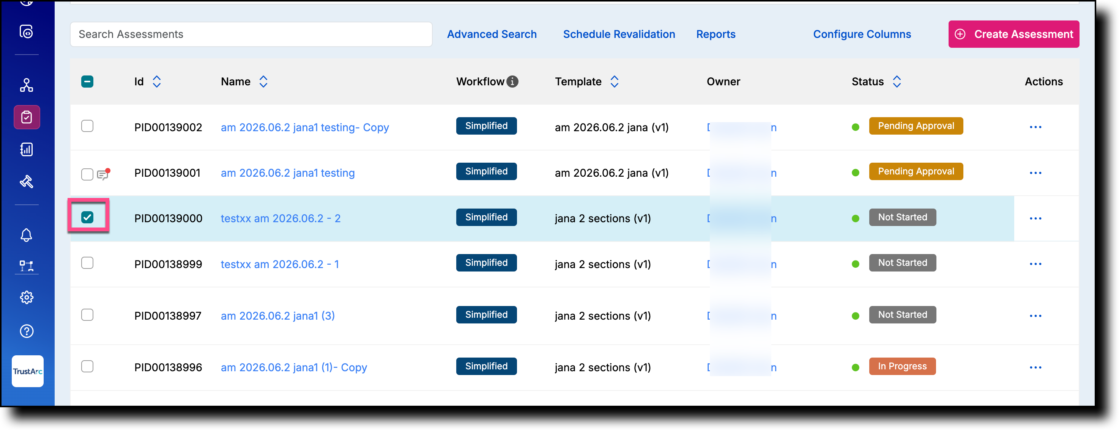Viewport: 1119px width, 430px height.
Task: Check the box for PID00138999
Action: tap(87, 263)
